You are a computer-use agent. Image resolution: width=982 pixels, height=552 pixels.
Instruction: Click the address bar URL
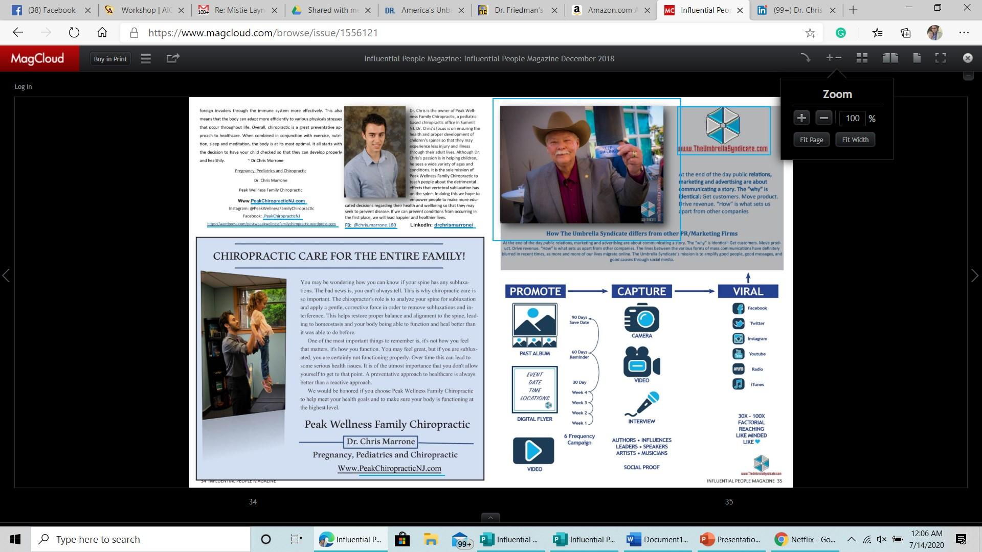point(263,33)
